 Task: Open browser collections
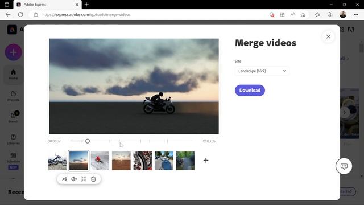pyautogui.click(x=330, y=14)
